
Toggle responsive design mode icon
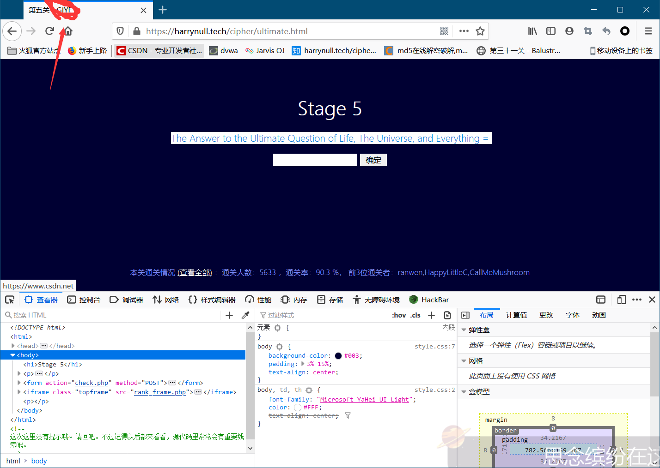[622, 300]
